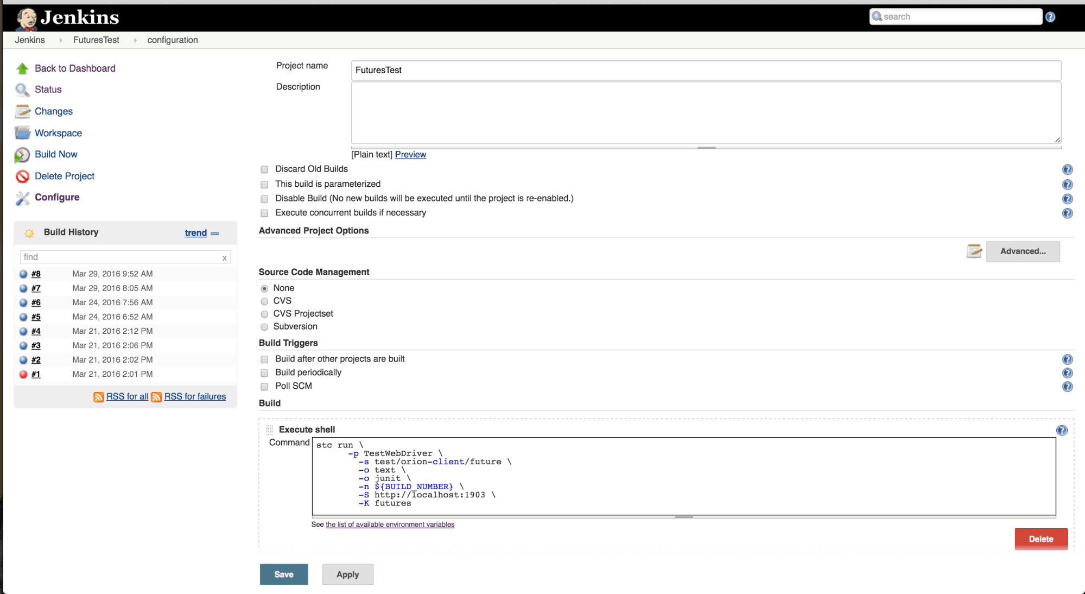Click Delete Project in sidebar

coord(65,176)
